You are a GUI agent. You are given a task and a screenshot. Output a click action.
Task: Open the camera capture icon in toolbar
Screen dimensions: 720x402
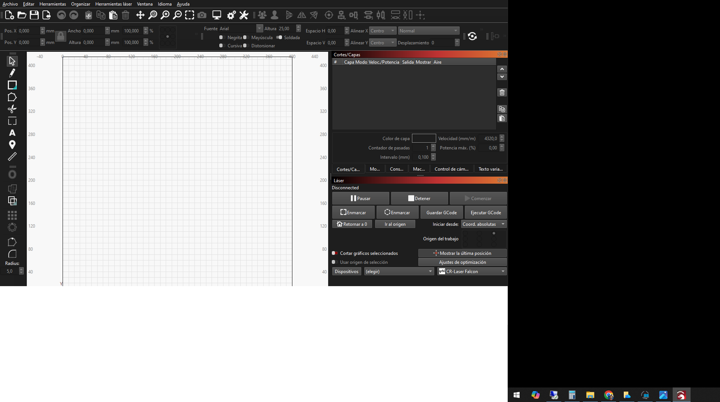pyautogui.click(x=202, y=15)
